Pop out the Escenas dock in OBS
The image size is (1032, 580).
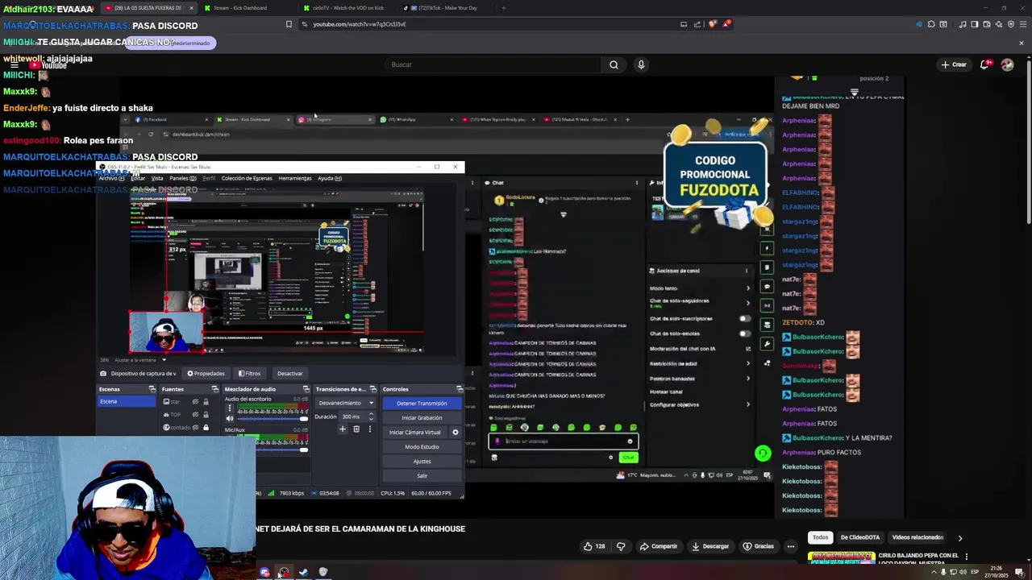(x=152, y=389)
